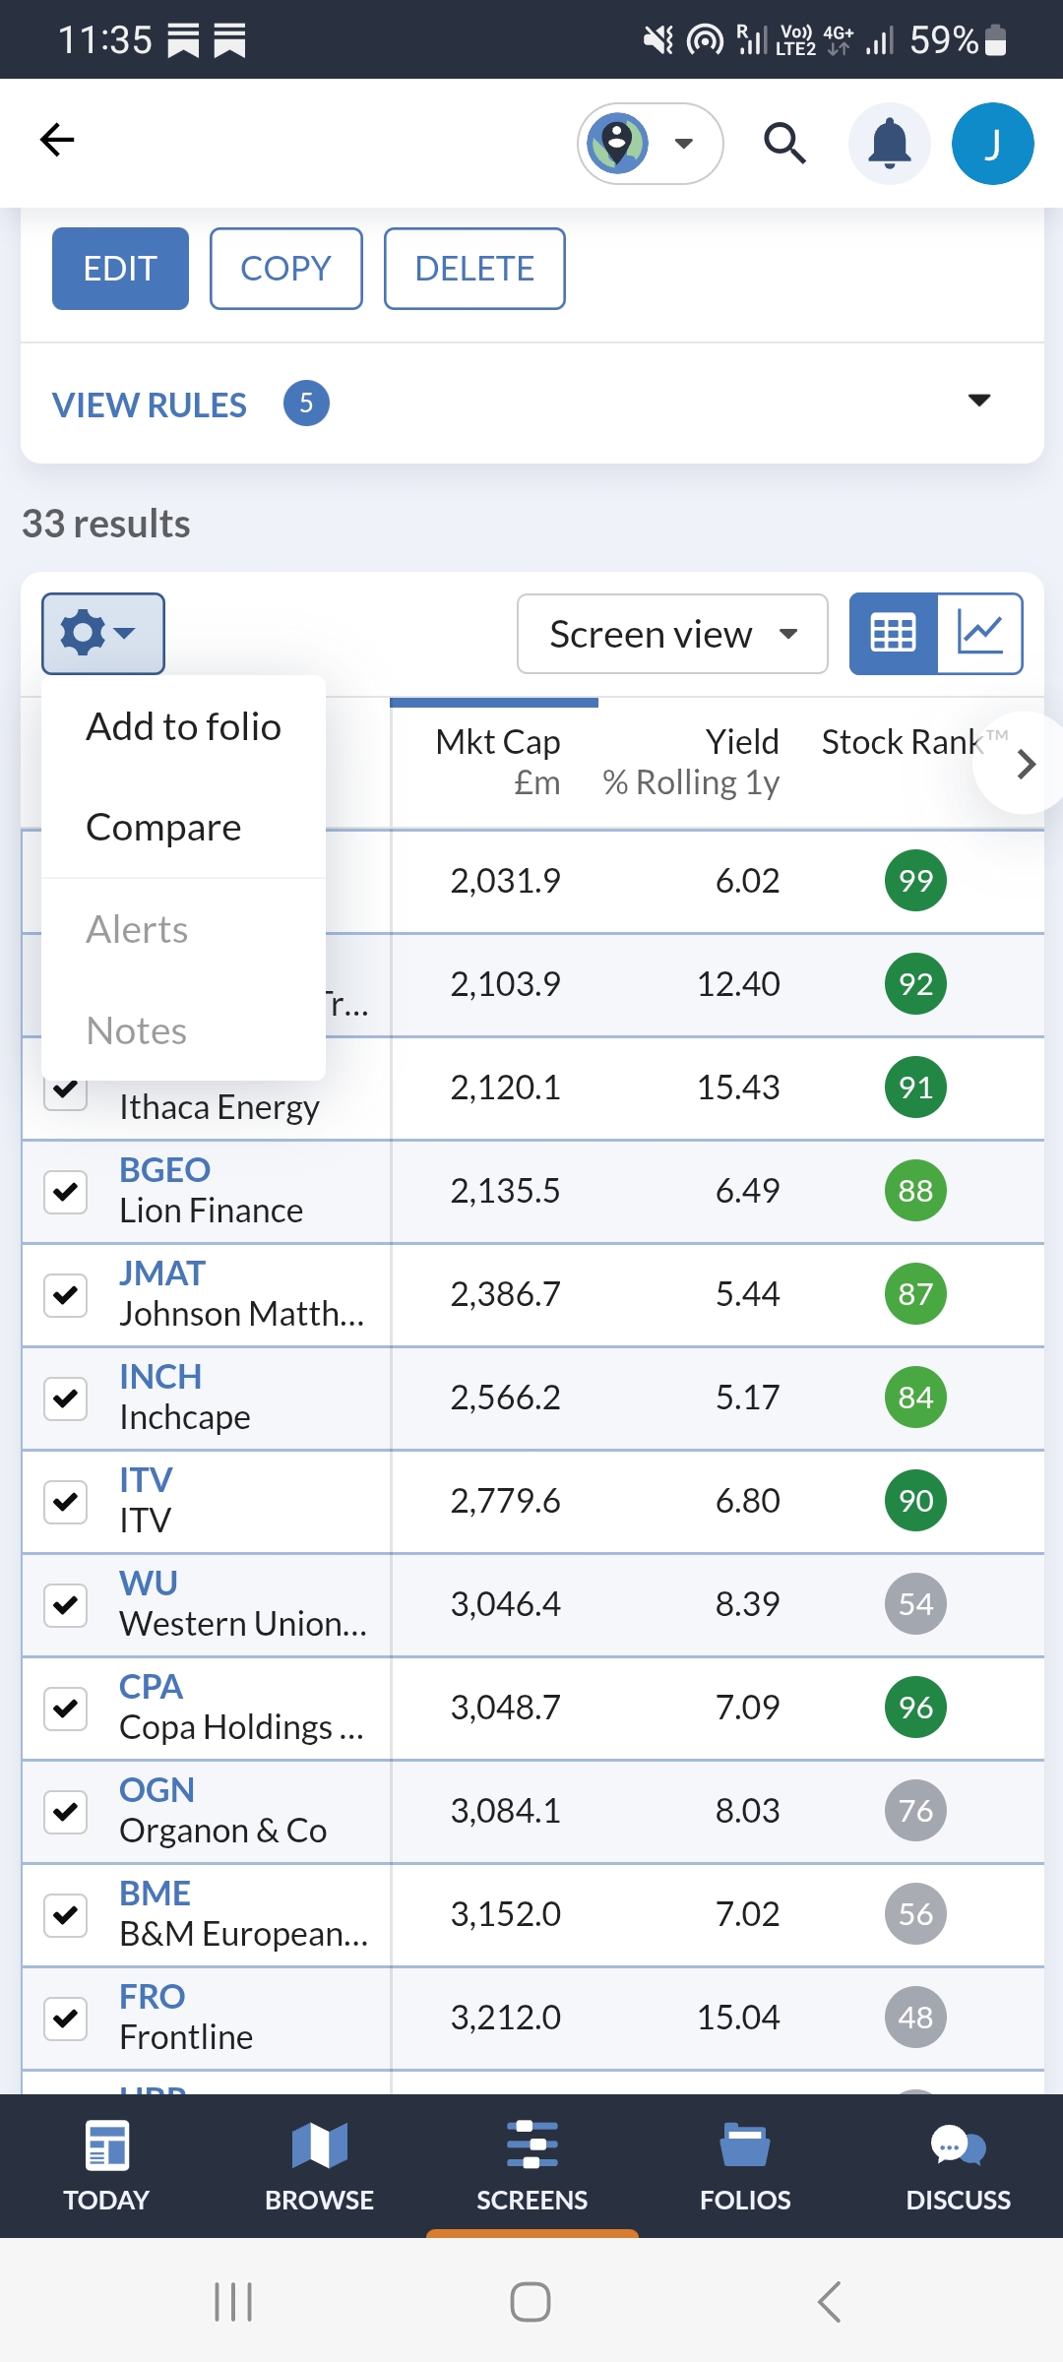
Task: Expand the VIEW RULES section
Action: point(531,404)
